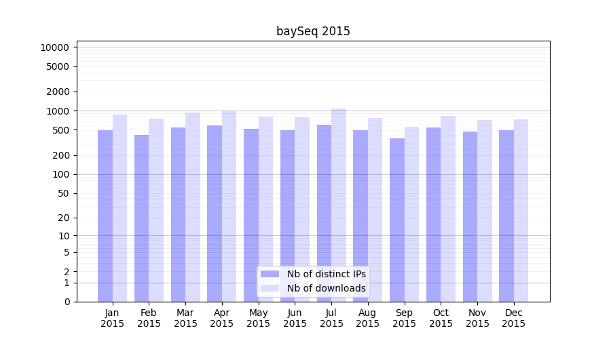
Task: Click the dark swatch for distinct IPs
Action: pos(270,274)
